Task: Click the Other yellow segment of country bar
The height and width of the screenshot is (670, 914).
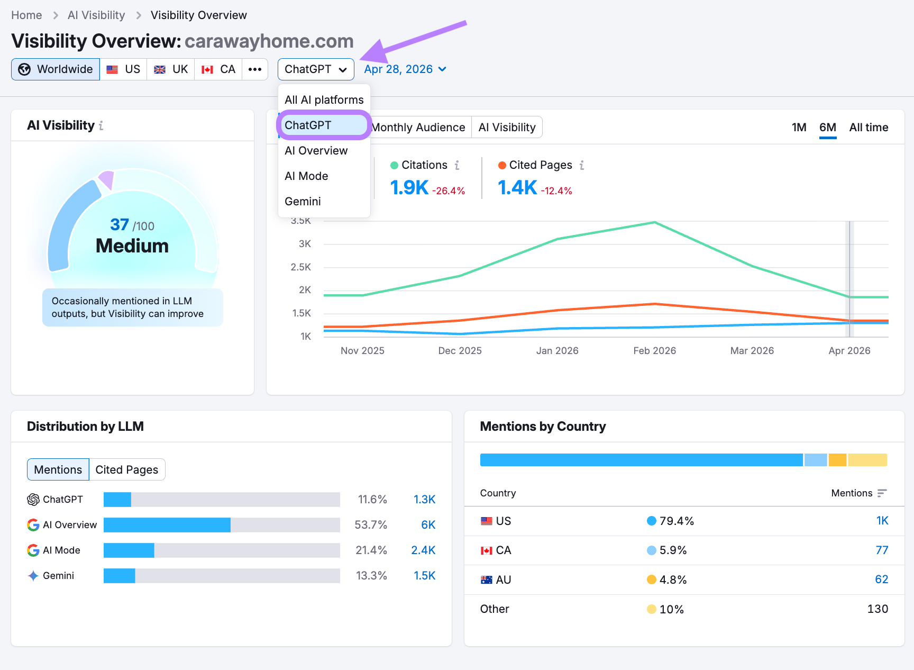Action: 867,460
